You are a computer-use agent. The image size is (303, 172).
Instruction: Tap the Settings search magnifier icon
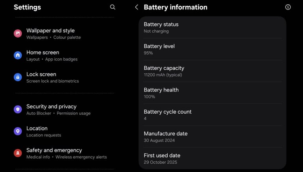[x=112, y=7]
